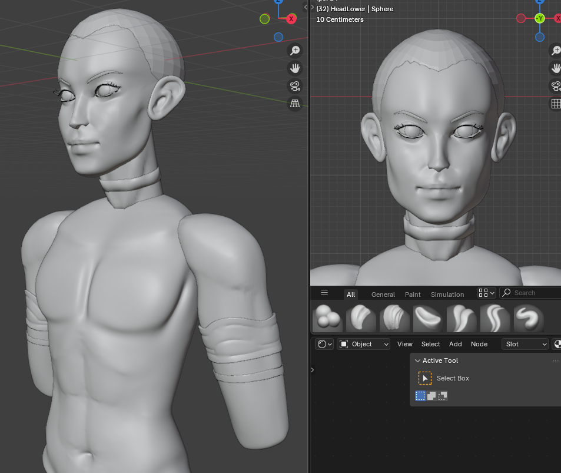561x473 pixels.
Task: Switch to the Paint tab in asset shelf
Action: point(413,295)
